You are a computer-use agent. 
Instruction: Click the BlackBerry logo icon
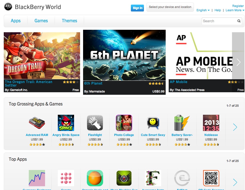(8, 7)
